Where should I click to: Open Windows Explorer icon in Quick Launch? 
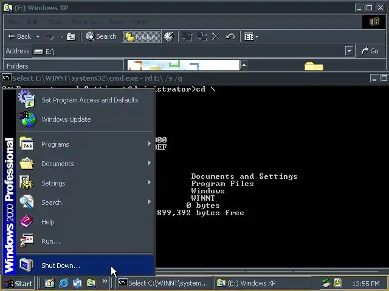91,283
